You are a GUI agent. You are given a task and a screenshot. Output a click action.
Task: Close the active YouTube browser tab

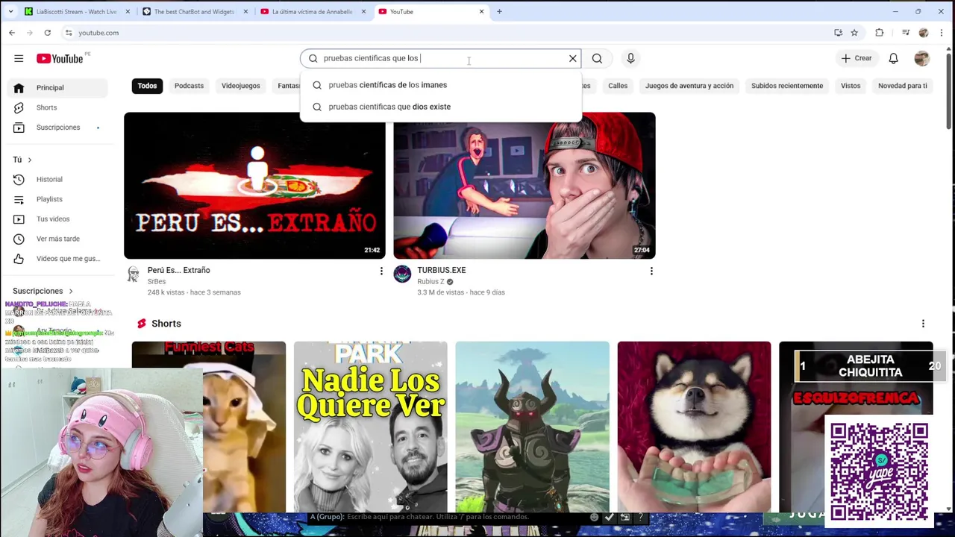coord(481,11)
